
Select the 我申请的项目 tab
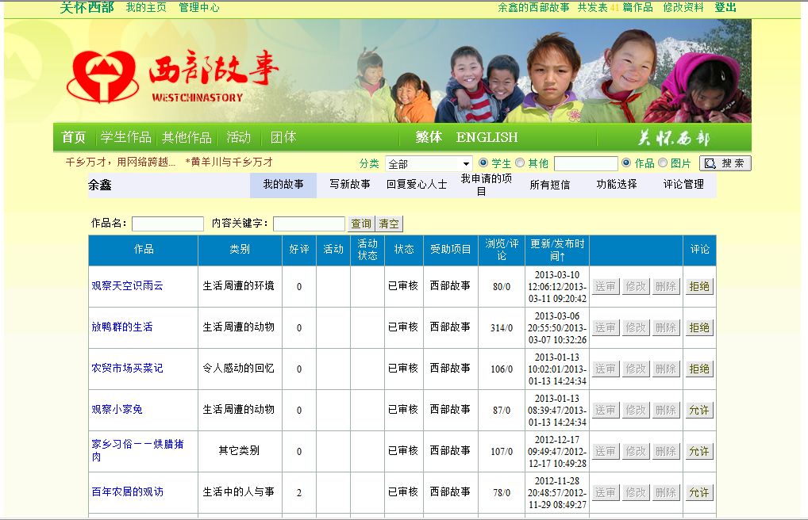click(x=486, y=185)
